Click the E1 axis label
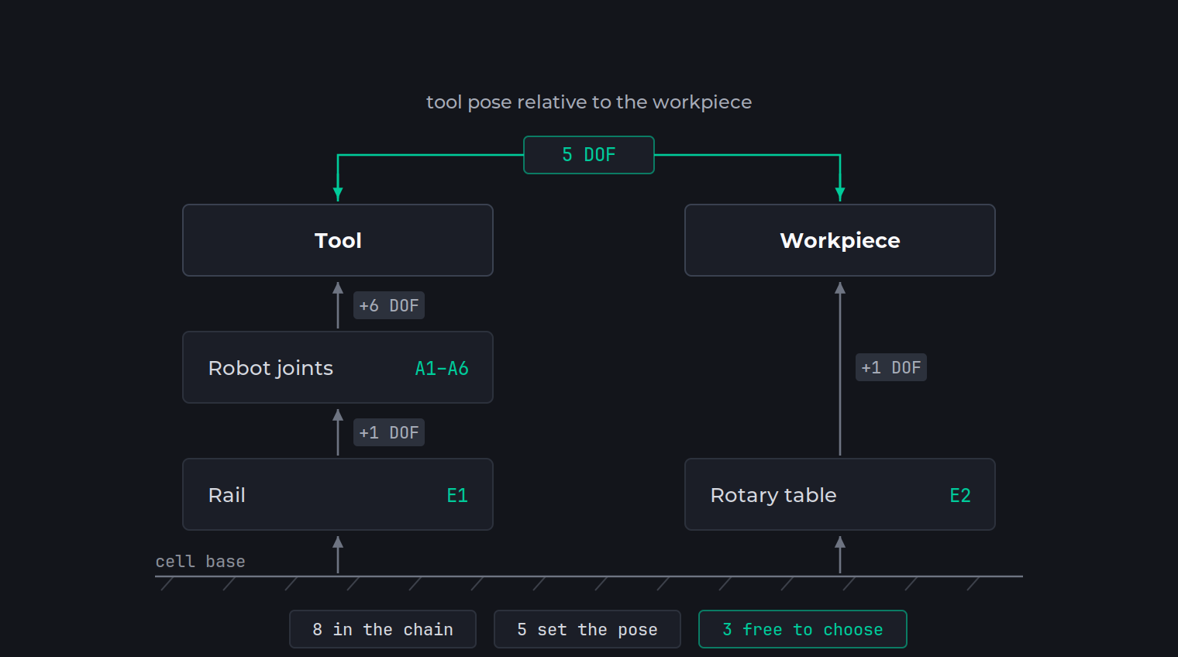Screen dimensions: 1178x657 (x=457, y=495)
